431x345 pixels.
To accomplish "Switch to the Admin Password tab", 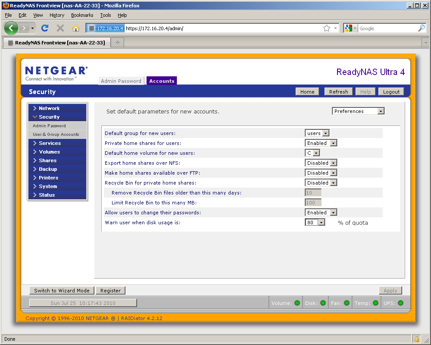I will point(121,81).
